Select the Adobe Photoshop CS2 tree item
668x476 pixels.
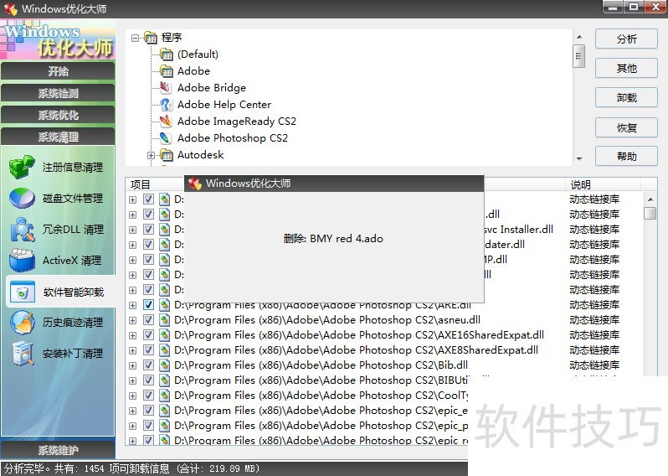point(232,137)
